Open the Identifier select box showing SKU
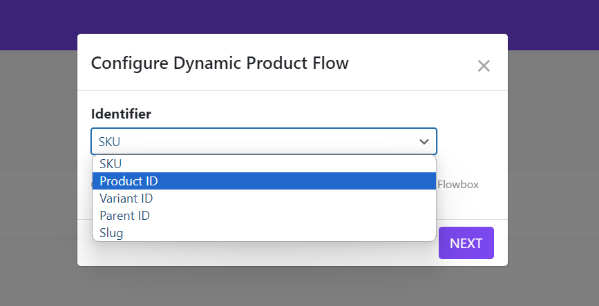Screen dimensions: 599x306 click(256, 141)
